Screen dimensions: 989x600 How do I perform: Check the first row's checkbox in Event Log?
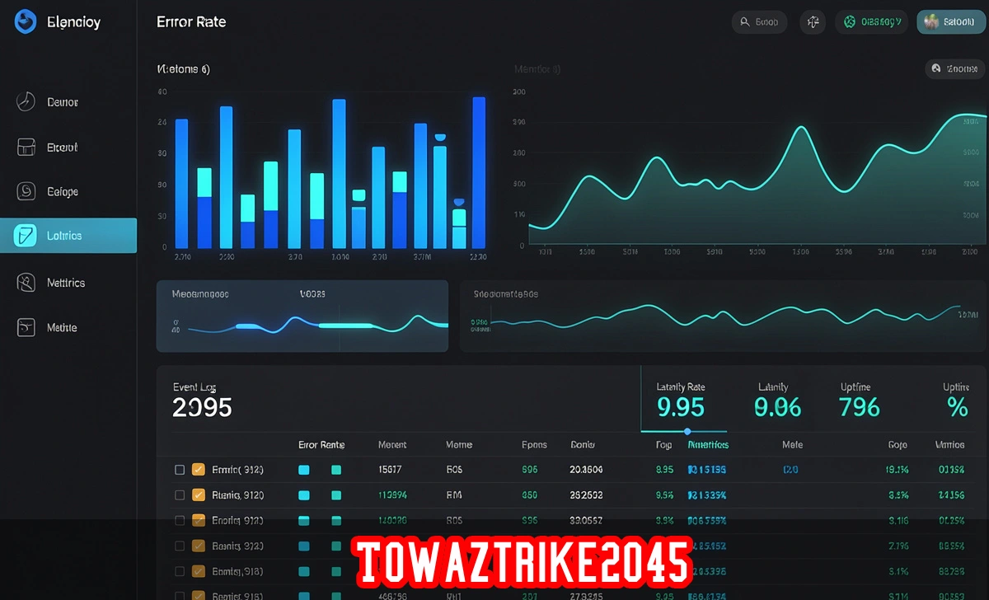[179, 469]
